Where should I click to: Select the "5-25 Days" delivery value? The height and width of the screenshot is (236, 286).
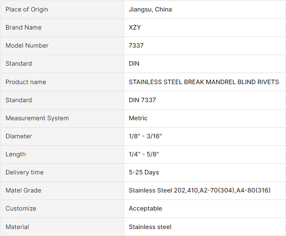[x=144, y=172]
